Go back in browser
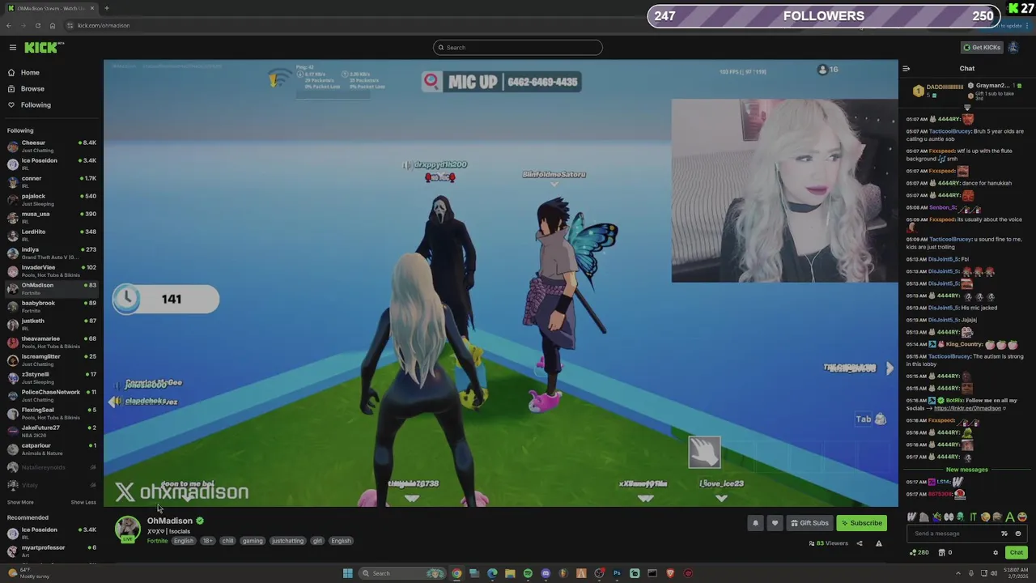This screenshot has width=1036, height=583. coord(9,26)
